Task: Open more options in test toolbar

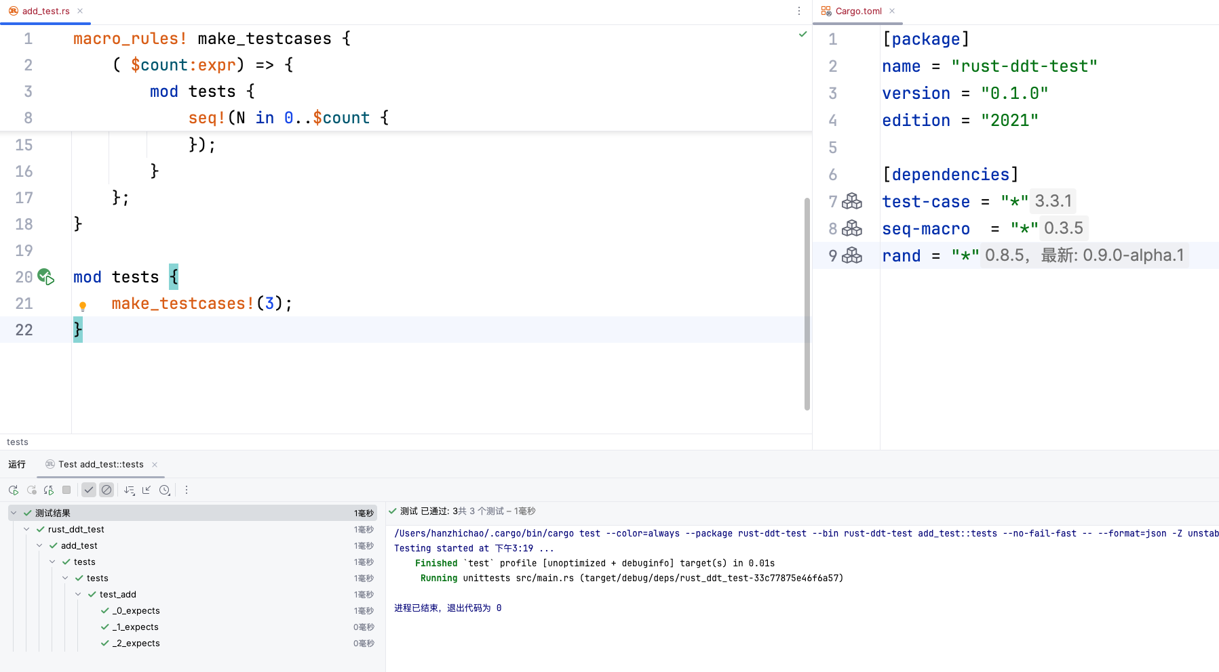Action: pyautogui.click(x=187, y=490)
